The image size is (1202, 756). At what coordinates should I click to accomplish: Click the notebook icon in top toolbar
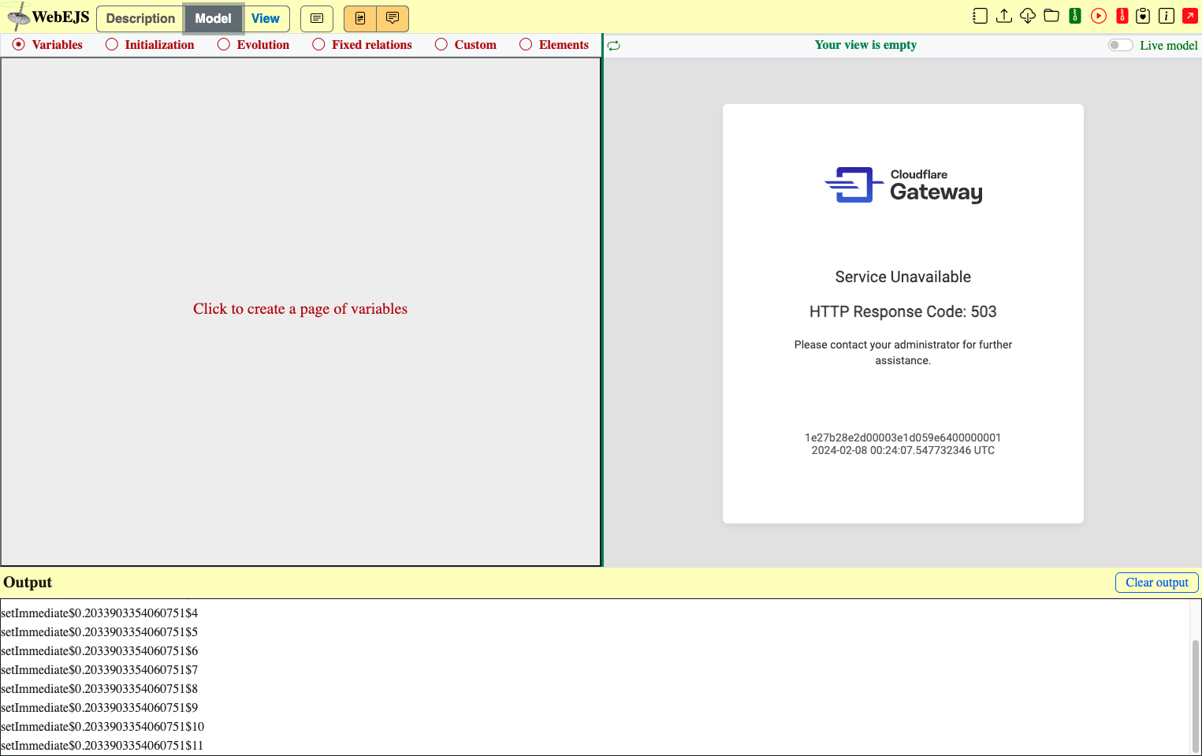(980, 16)
